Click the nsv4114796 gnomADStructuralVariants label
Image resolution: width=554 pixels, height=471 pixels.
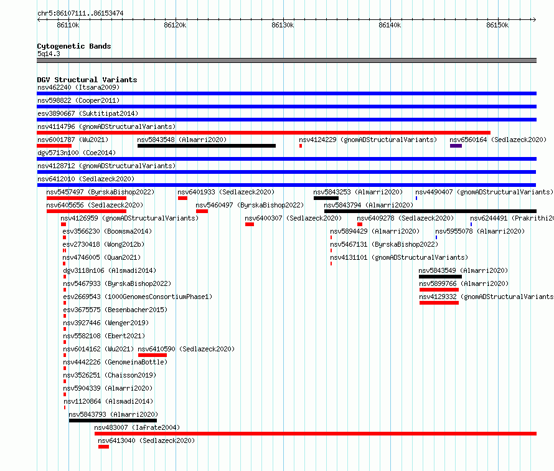tap(106, 126)
